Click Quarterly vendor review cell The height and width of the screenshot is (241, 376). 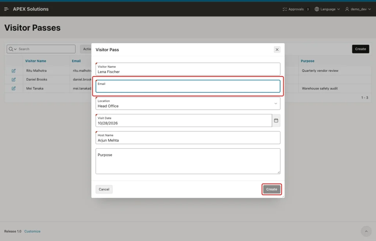320,71
